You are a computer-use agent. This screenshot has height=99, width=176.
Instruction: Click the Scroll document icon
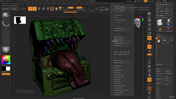149,20
